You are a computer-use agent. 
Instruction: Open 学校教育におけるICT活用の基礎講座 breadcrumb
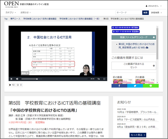pos(40,19)
